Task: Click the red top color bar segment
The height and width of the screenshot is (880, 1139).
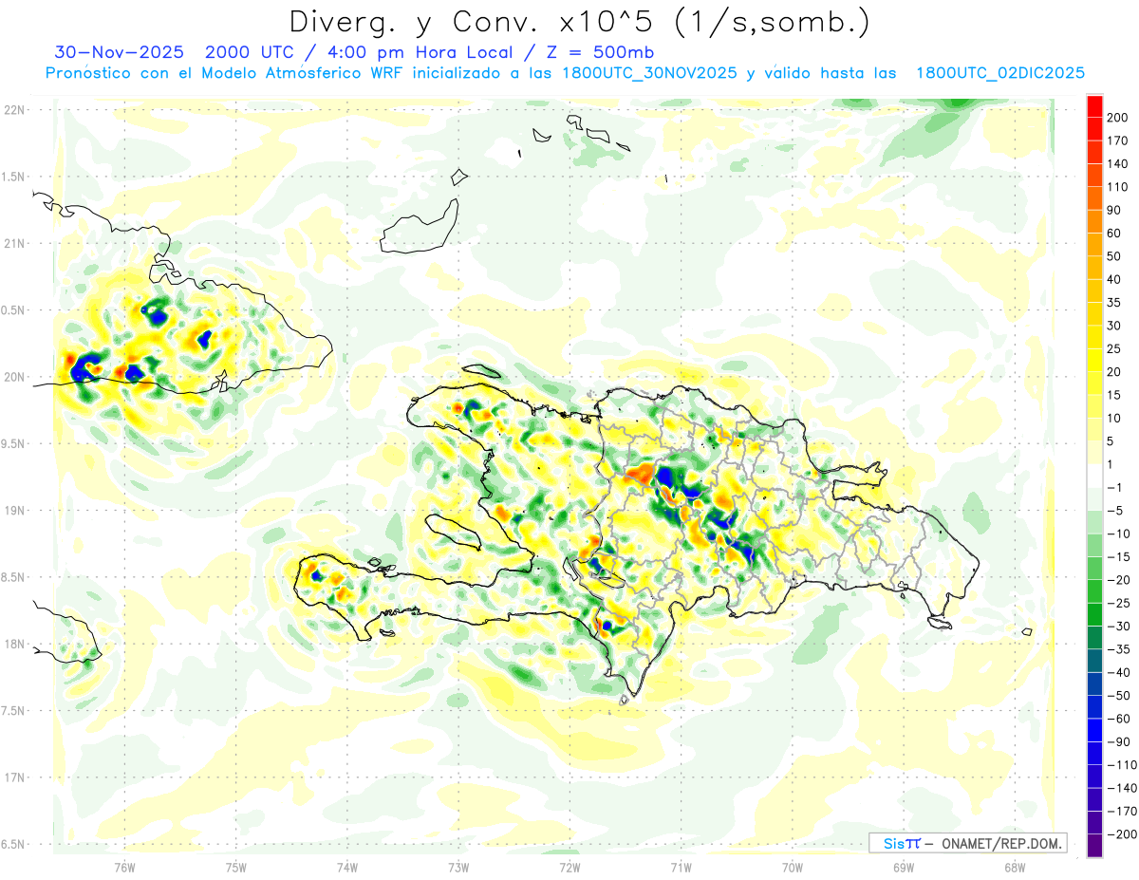Action: tap(1094, 106)
